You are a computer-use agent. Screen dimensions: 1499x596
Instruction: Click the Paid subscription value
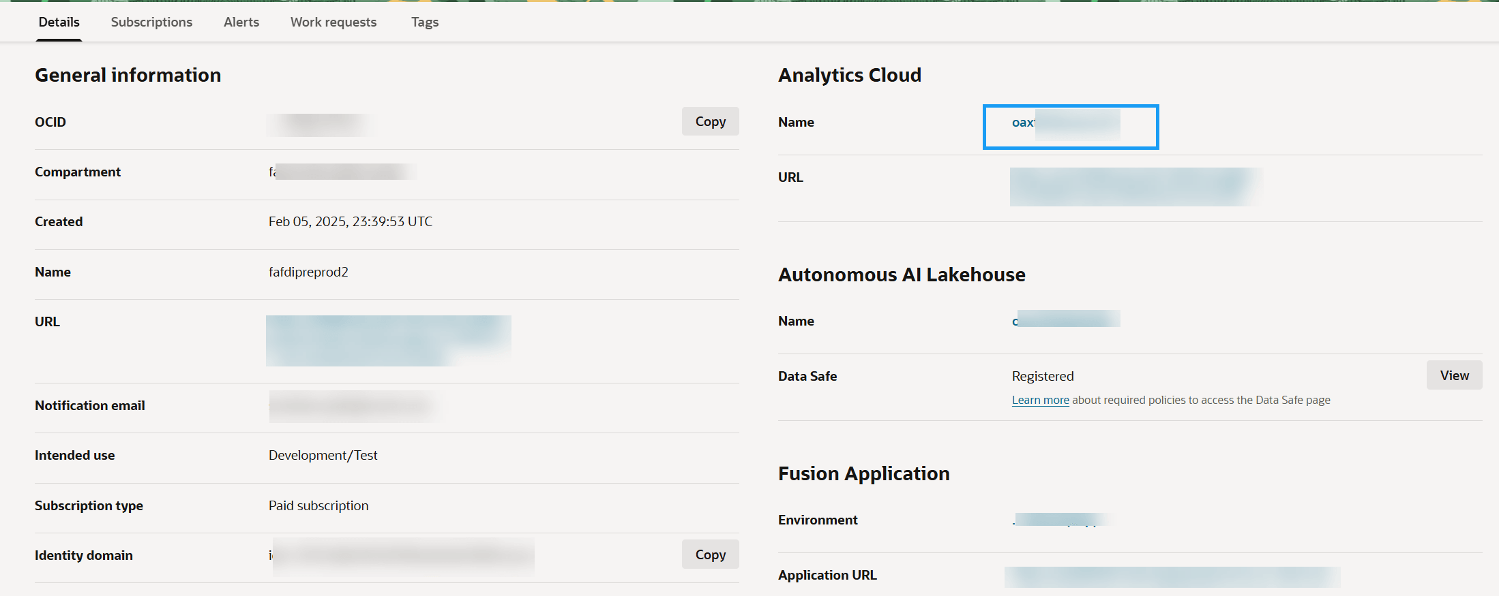[x=318, y=505]
